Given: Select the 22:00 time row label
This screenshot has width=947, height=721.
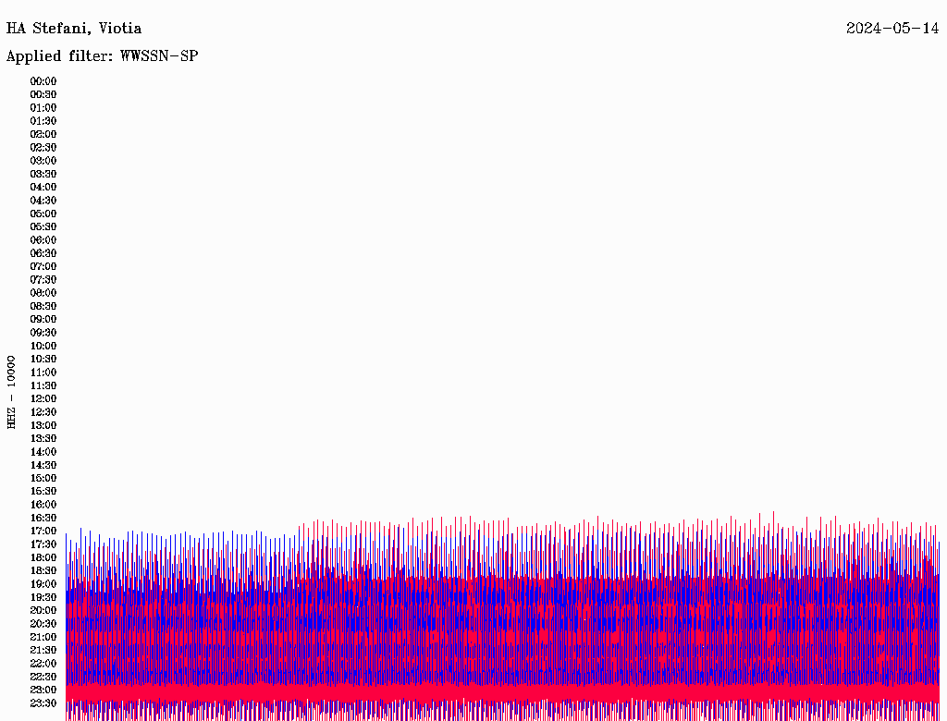Looking at the screenshot, I should (43, 664).
